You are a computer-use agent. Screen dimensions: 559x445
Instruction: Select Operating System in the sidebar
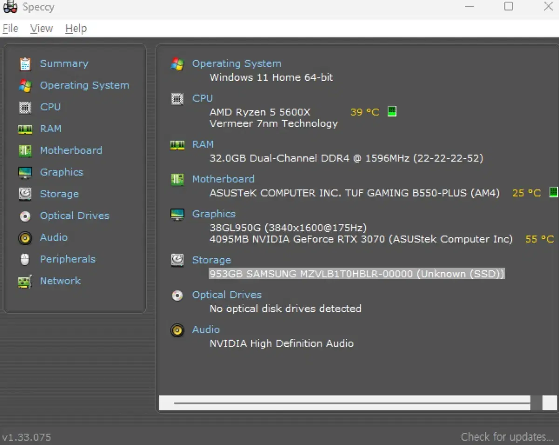pos(84,86)
